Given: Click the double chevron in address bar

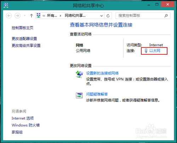Looking at the screenshot, I should (x=44, y=16).
